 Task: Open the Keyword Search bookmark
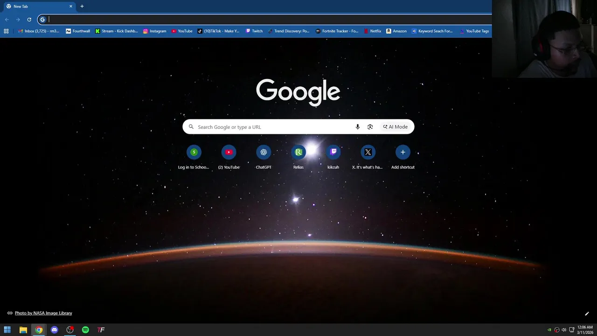pyautogui.click(x=432, y=31)
